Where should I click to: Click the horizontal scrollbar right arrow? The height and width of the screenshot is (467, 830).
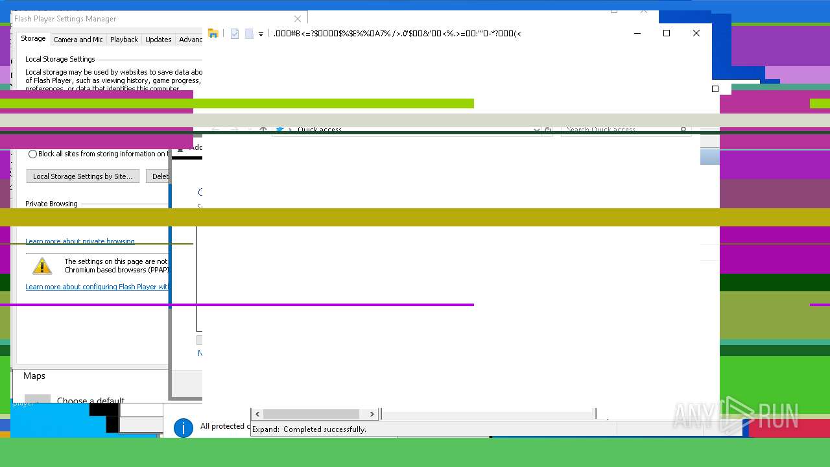[x=372, y=414]
